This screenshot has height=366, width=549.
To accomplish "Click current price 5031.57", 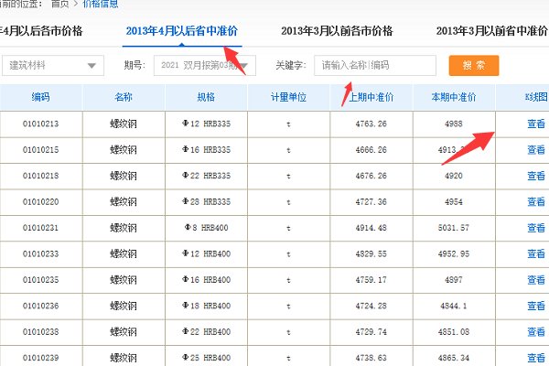I will [454, 228].
